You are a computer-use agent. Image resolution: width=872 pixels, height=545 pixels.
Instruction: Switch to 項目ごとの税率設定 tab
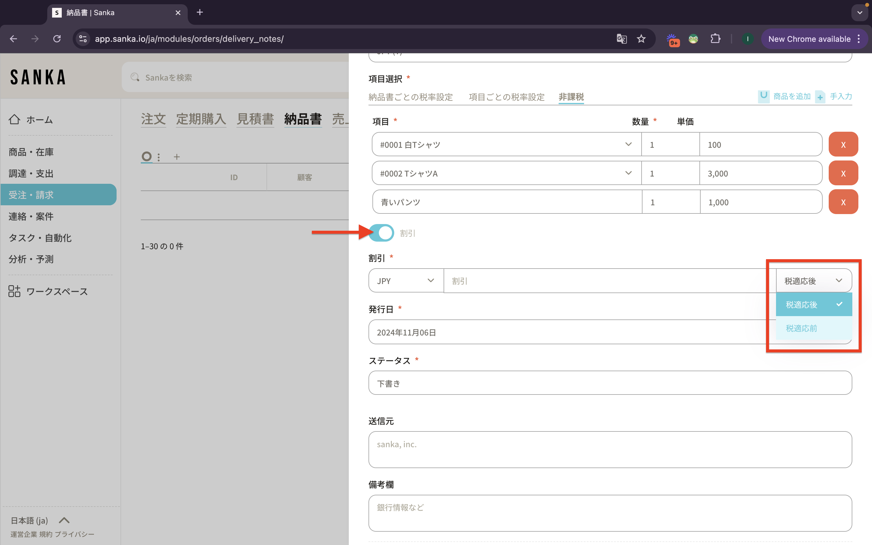pyautogui.click(x=506, y=97)
